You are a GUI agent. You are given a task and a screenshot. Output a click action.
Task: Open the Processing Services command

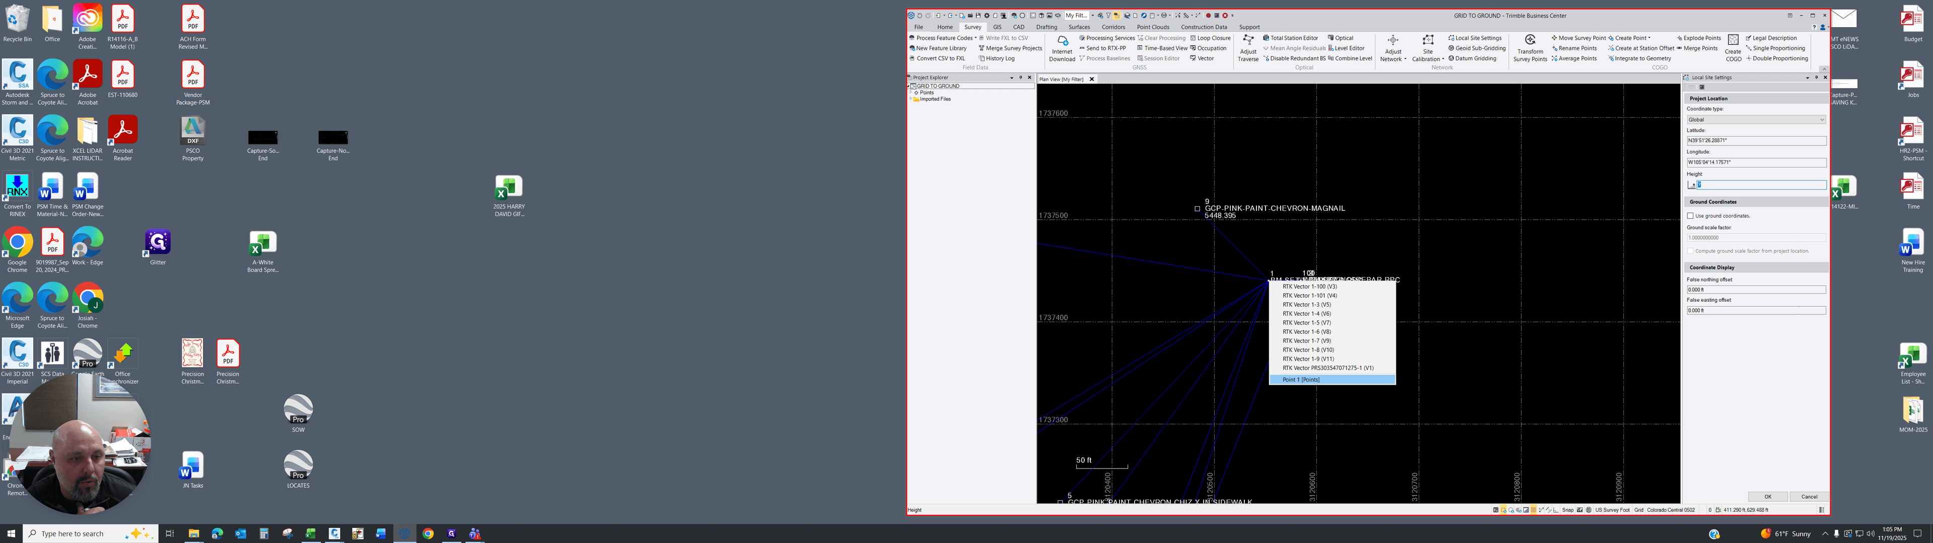pos(1107,38)
